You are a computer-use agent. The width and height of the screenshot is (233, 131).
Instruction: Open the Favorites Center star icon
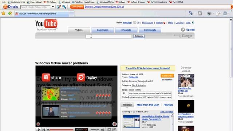point(3,13)
